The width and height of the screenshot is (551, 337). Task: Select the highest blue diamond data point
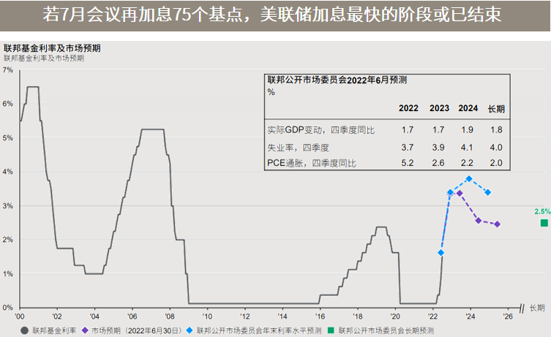pyautogui.click(x=469, y=178)
